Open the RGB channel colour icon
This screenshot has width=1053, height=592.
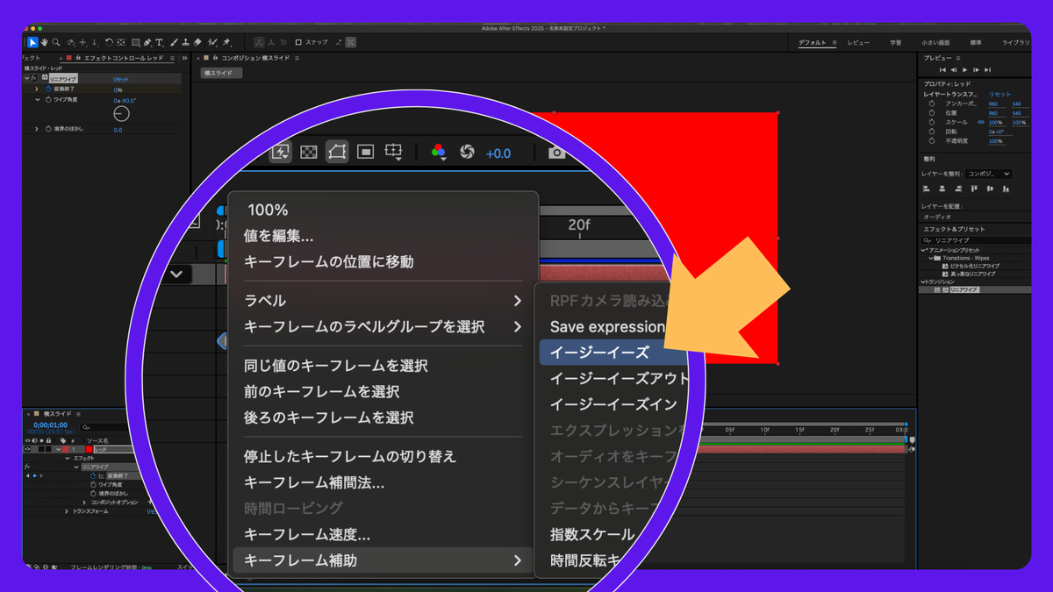point(439,152)
